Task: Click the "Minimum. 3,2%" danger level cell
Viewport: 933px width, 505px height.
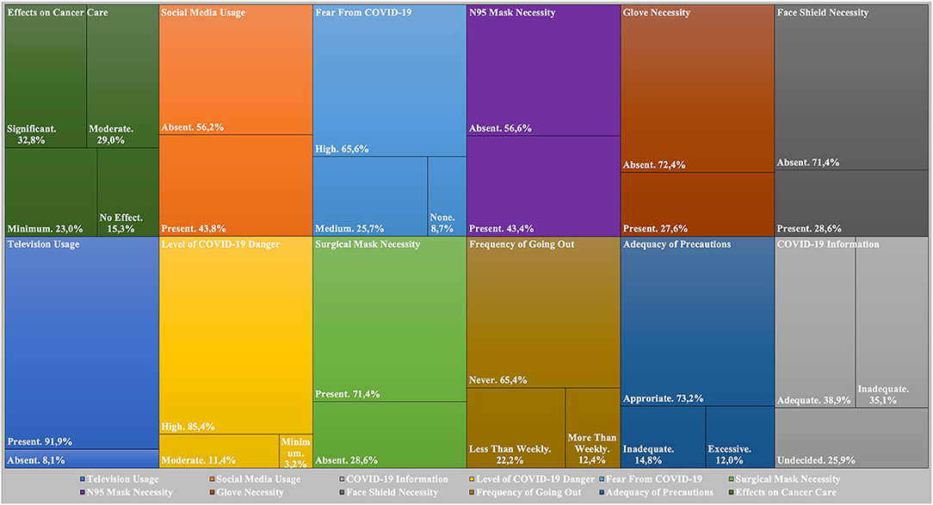Action: (296, 451)
